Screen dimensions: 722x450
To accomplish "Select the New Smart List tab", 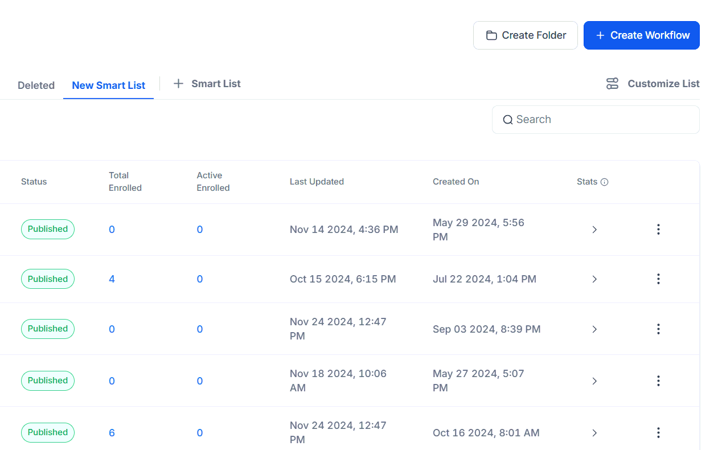I will 108,85.
